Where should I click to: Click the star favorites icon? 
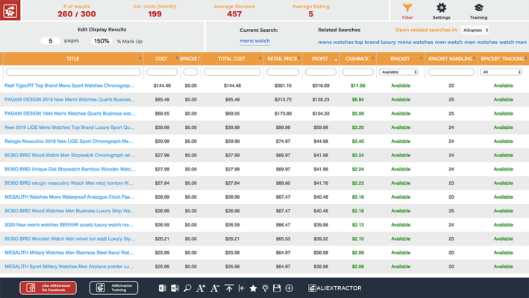click(254, 288)
